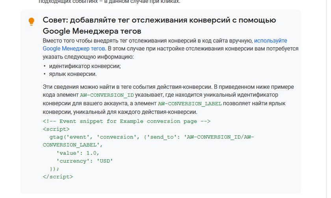This screenshot has width=331, height=198.
Task: Click the inline code 'AW-CONVERSION_ID'
Action: [107, 95]
